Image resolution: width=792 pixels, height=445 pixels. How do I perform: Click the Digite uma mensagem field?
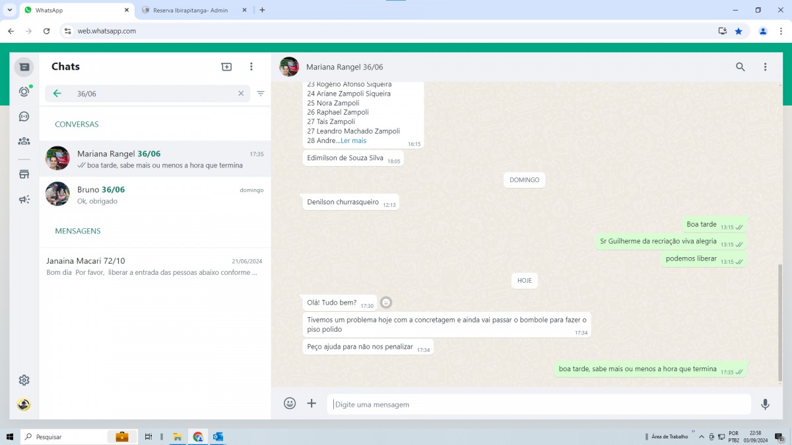pos(538,404)
